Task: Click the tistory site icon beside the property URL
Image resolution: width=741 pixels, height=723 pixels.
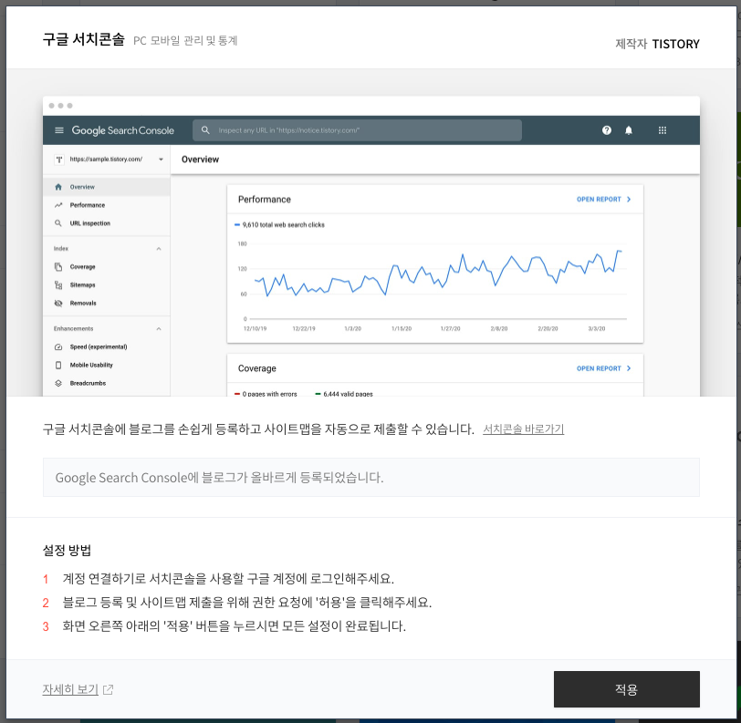Action: [59, 160]
